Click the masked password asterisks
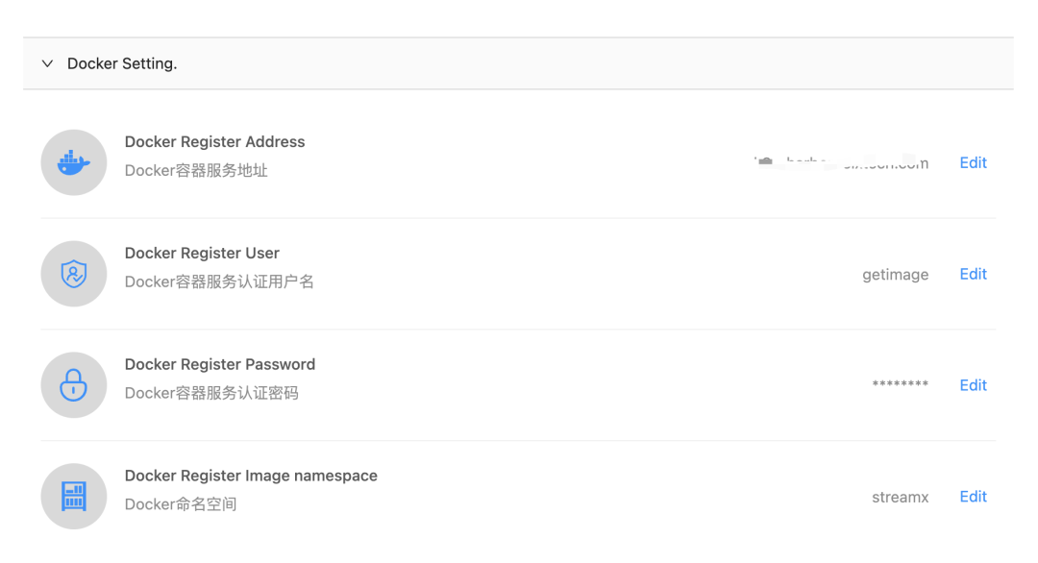 tap(901, 385)
